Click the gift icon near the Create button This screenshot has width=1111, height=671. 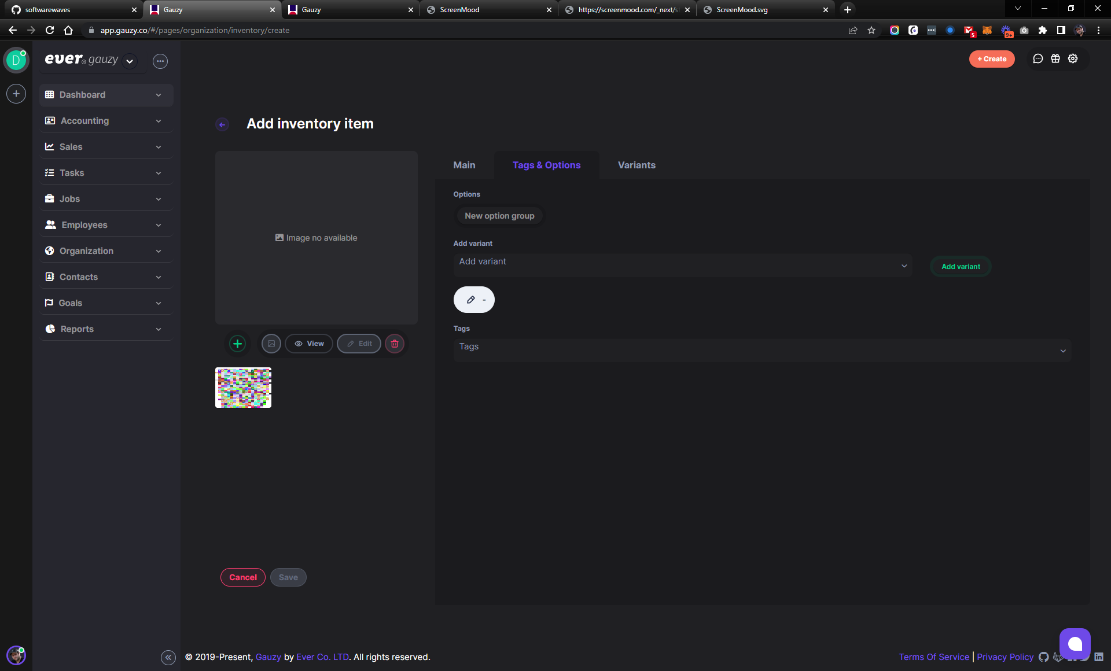coord(1054,58)
